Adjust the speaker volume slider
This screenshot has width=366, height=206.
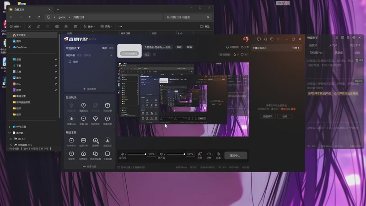tap(176, 154)
